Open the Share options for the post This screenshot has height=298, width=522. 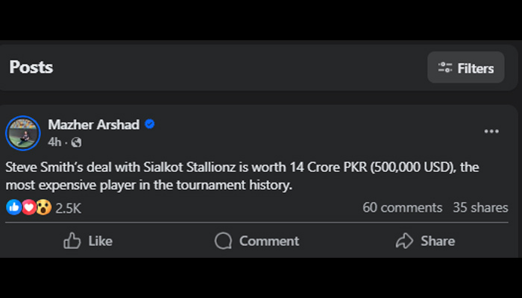425,241
